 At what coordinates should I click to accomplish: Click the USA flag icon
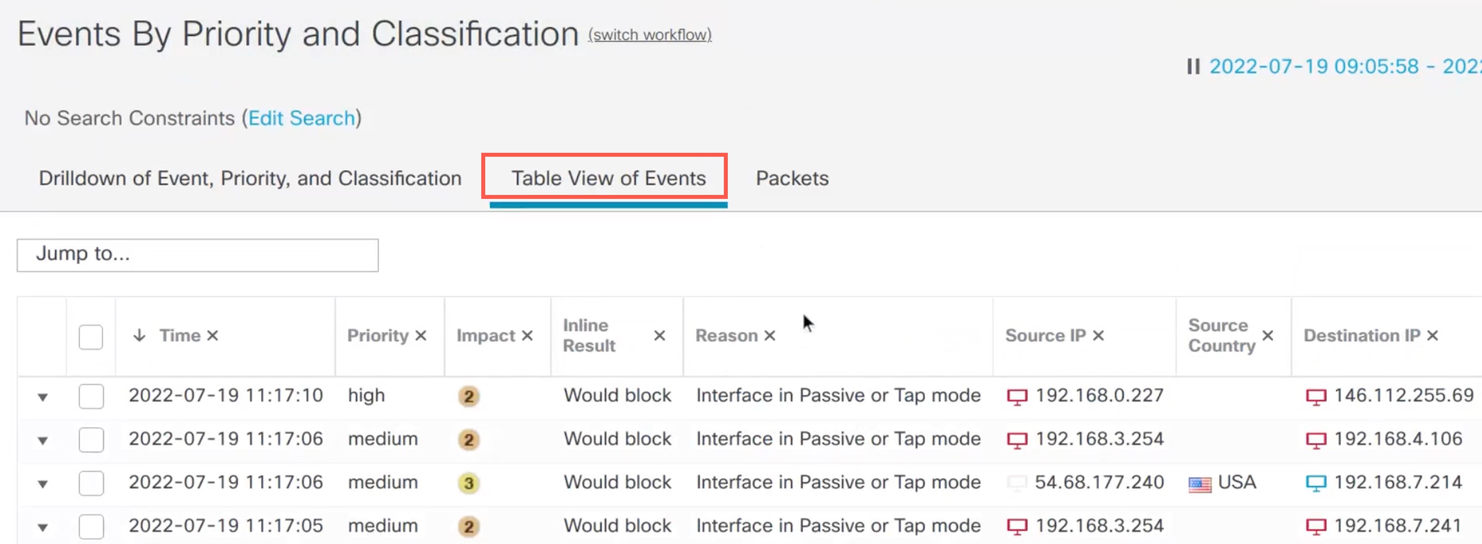click(1200, 484)
